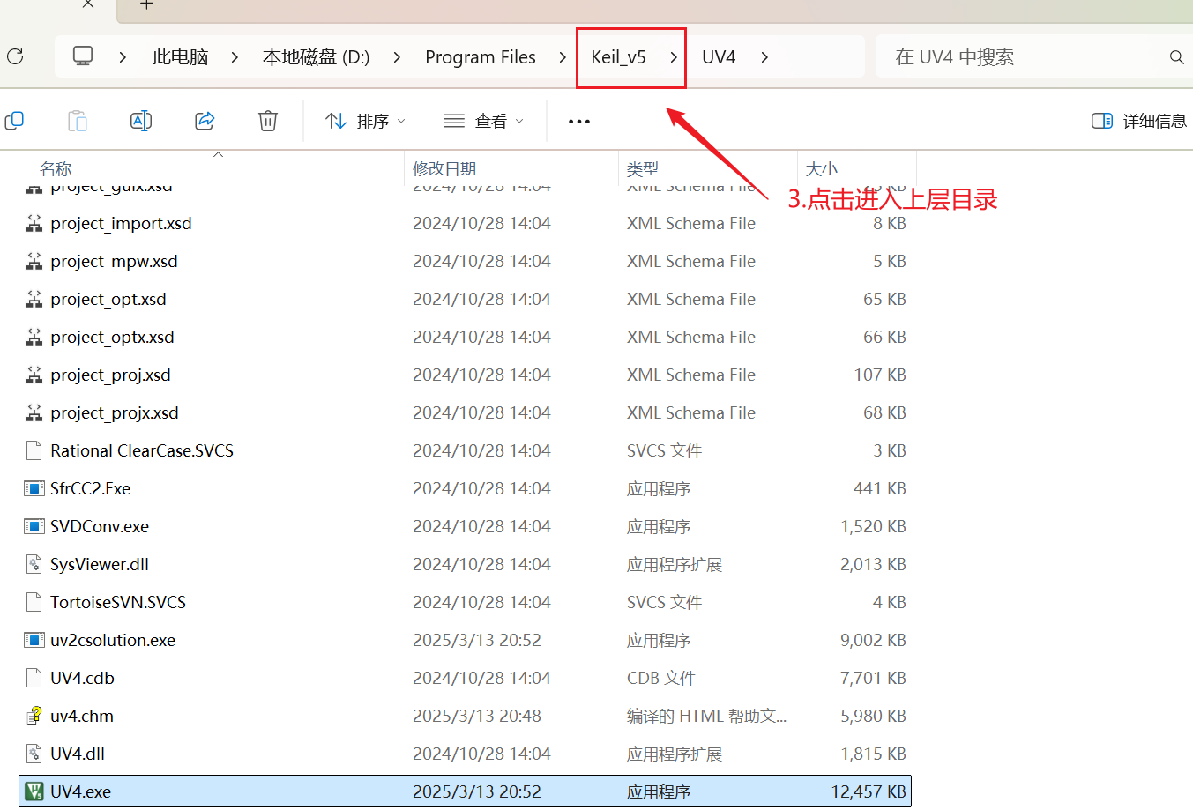Image resolution: width=1193 pixels, height=810 pixels.
Task: Select the file name SVDConv.exe
Action: click(100, 526)
